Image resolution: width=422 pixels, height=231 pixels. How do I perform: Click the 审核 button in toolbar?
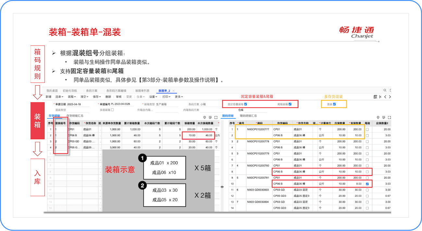[118, 97]
